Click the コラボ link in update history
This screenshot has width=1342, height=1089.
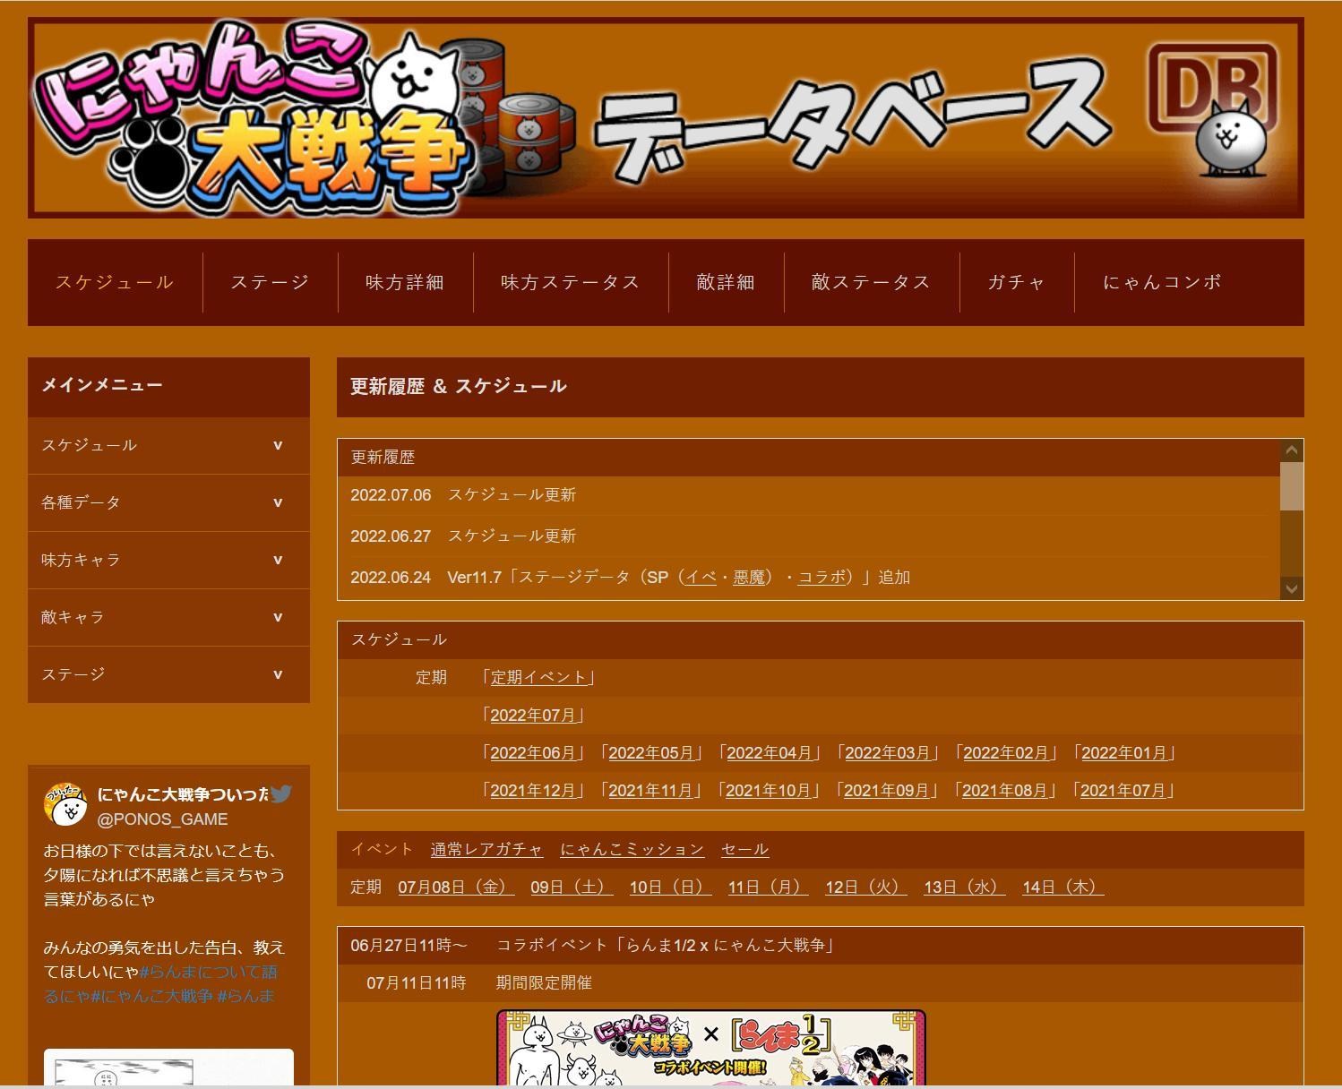[x=822, y=578]
